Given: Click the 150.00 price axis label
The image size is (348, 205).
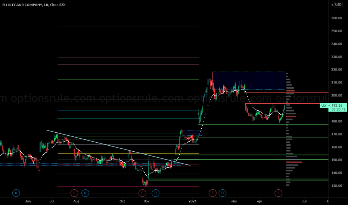Looking at the screenshot, I should pos(337,160).
